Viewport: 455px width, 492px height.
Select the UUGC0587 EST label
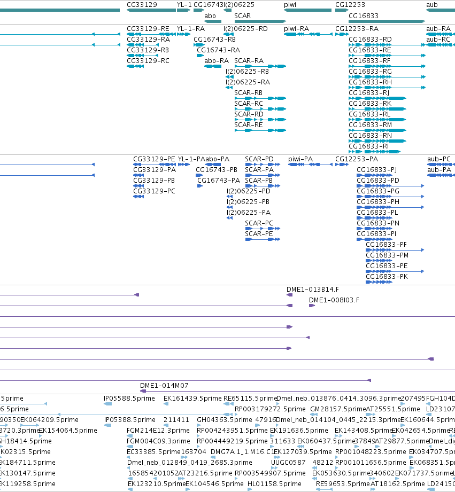pyautogui.click(x=288, y=463)
